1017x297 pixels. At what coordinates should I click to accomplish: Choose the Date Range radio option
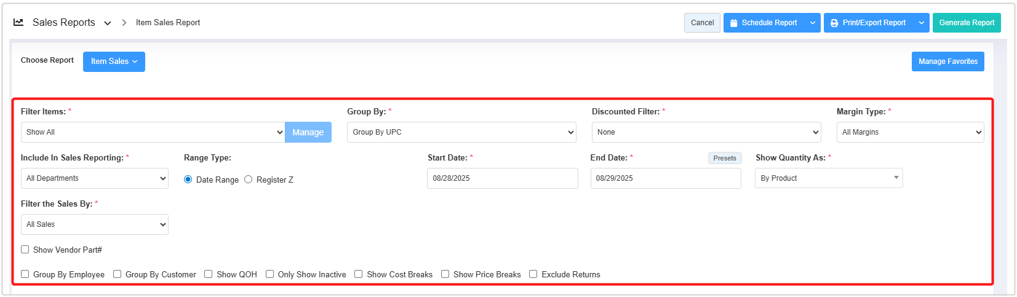[188, 180]
